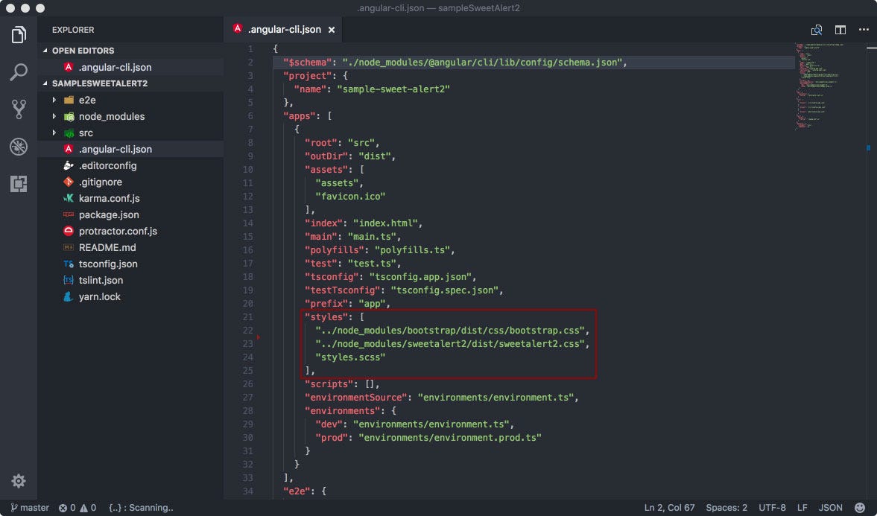Open the .editorconfig file

pyautogui.click(x=130, y=165)
